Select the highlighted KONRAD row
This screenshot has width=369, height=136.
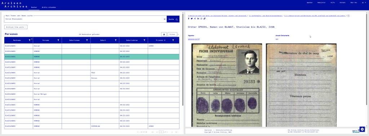pyautogui.click(x=92, y=56)
